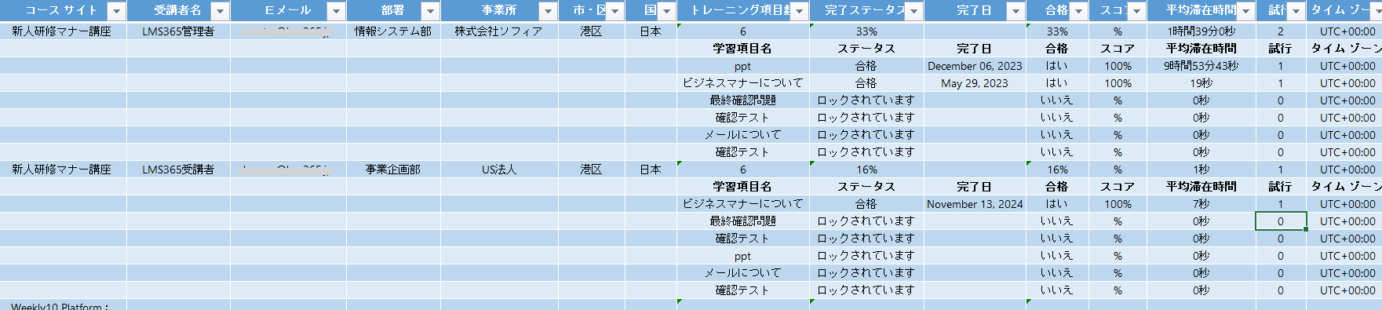Select the 1時間39分0秒 cell
Screen dimensions: 1382x310
pos(1202,31)
